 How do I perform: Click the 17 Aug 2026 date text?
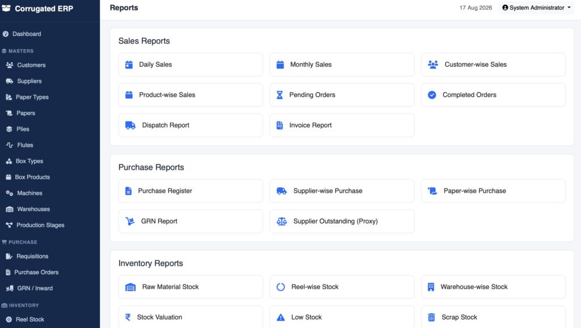tap(476, 8)
